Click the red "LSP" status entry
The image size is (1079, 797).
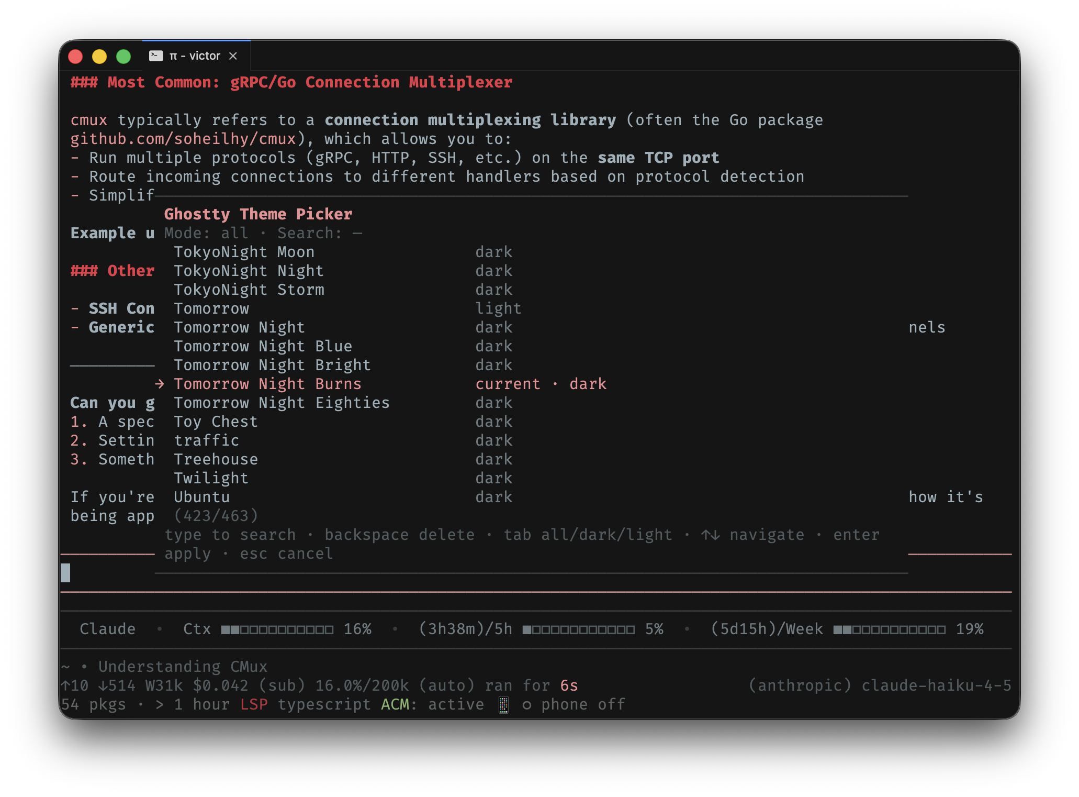click(x=254, y=705)
